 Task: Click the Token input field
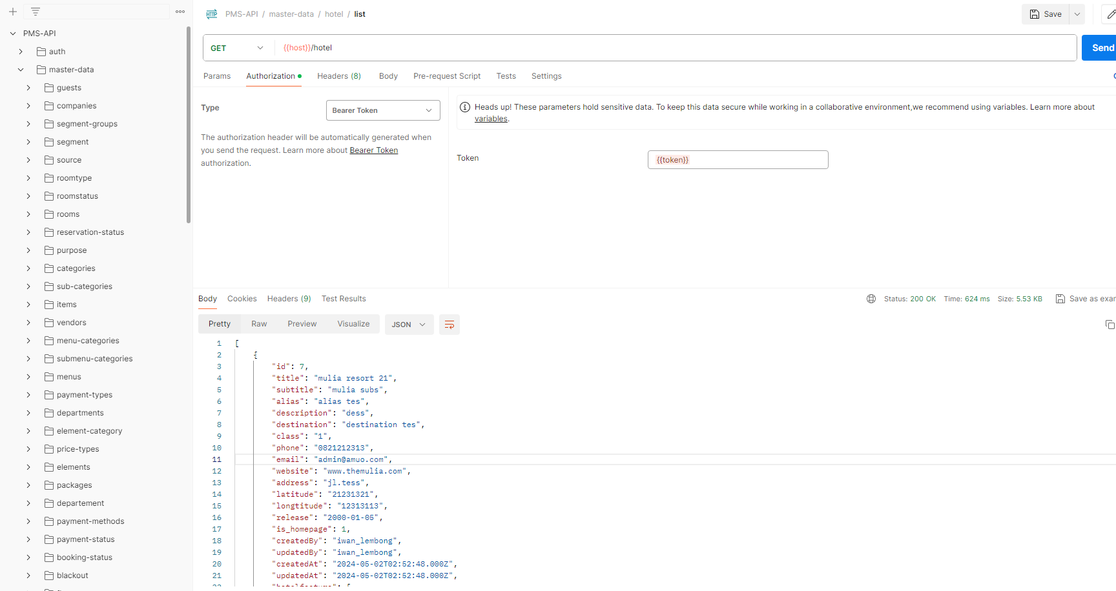click(738, 160)
